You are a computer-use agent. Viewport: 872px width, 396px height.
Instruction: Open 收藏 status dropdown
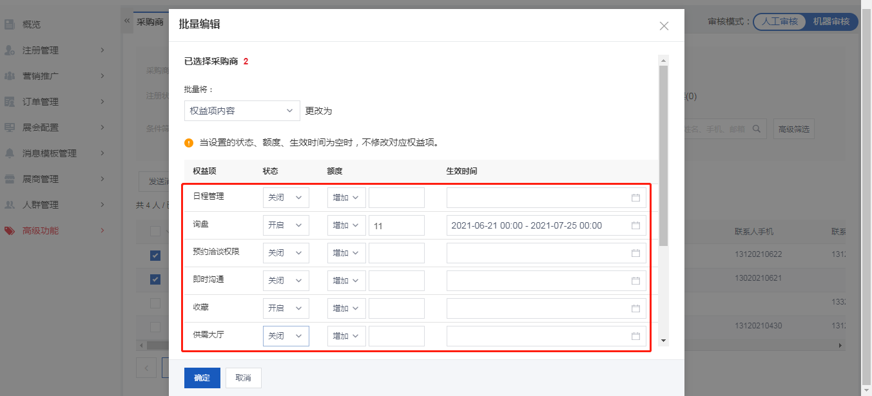(x=286, y=308)
